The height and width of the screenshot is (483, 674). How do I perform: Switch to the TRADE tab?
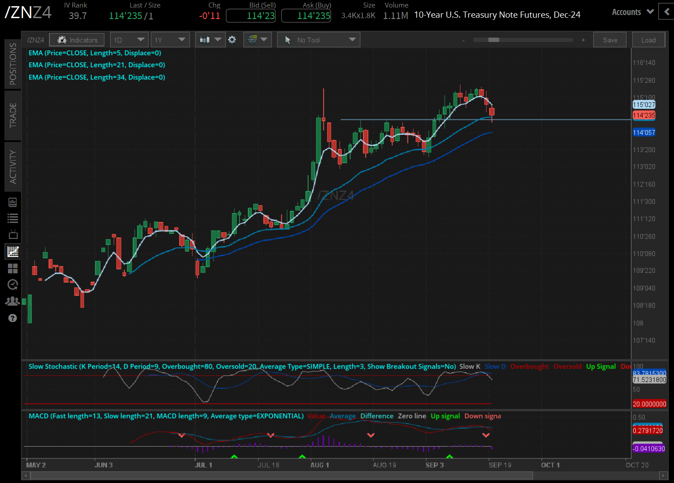(x=13, y=115)
